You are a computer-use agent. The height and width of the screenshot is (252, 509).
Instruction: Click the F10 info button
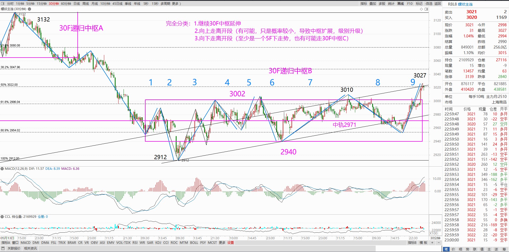(x=410, y=4)
